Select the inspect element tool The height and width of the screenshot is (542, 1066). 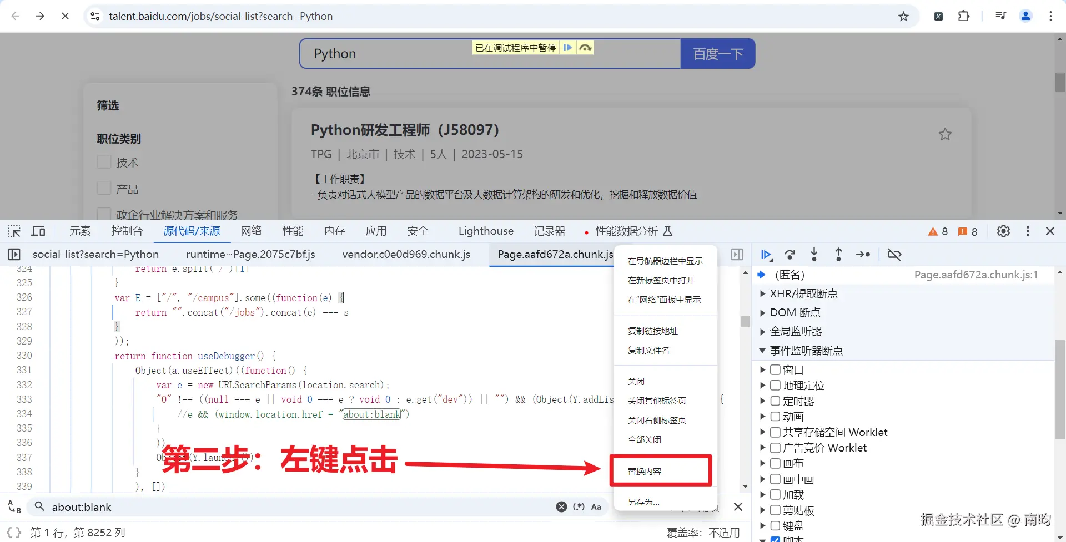[13, 231]
